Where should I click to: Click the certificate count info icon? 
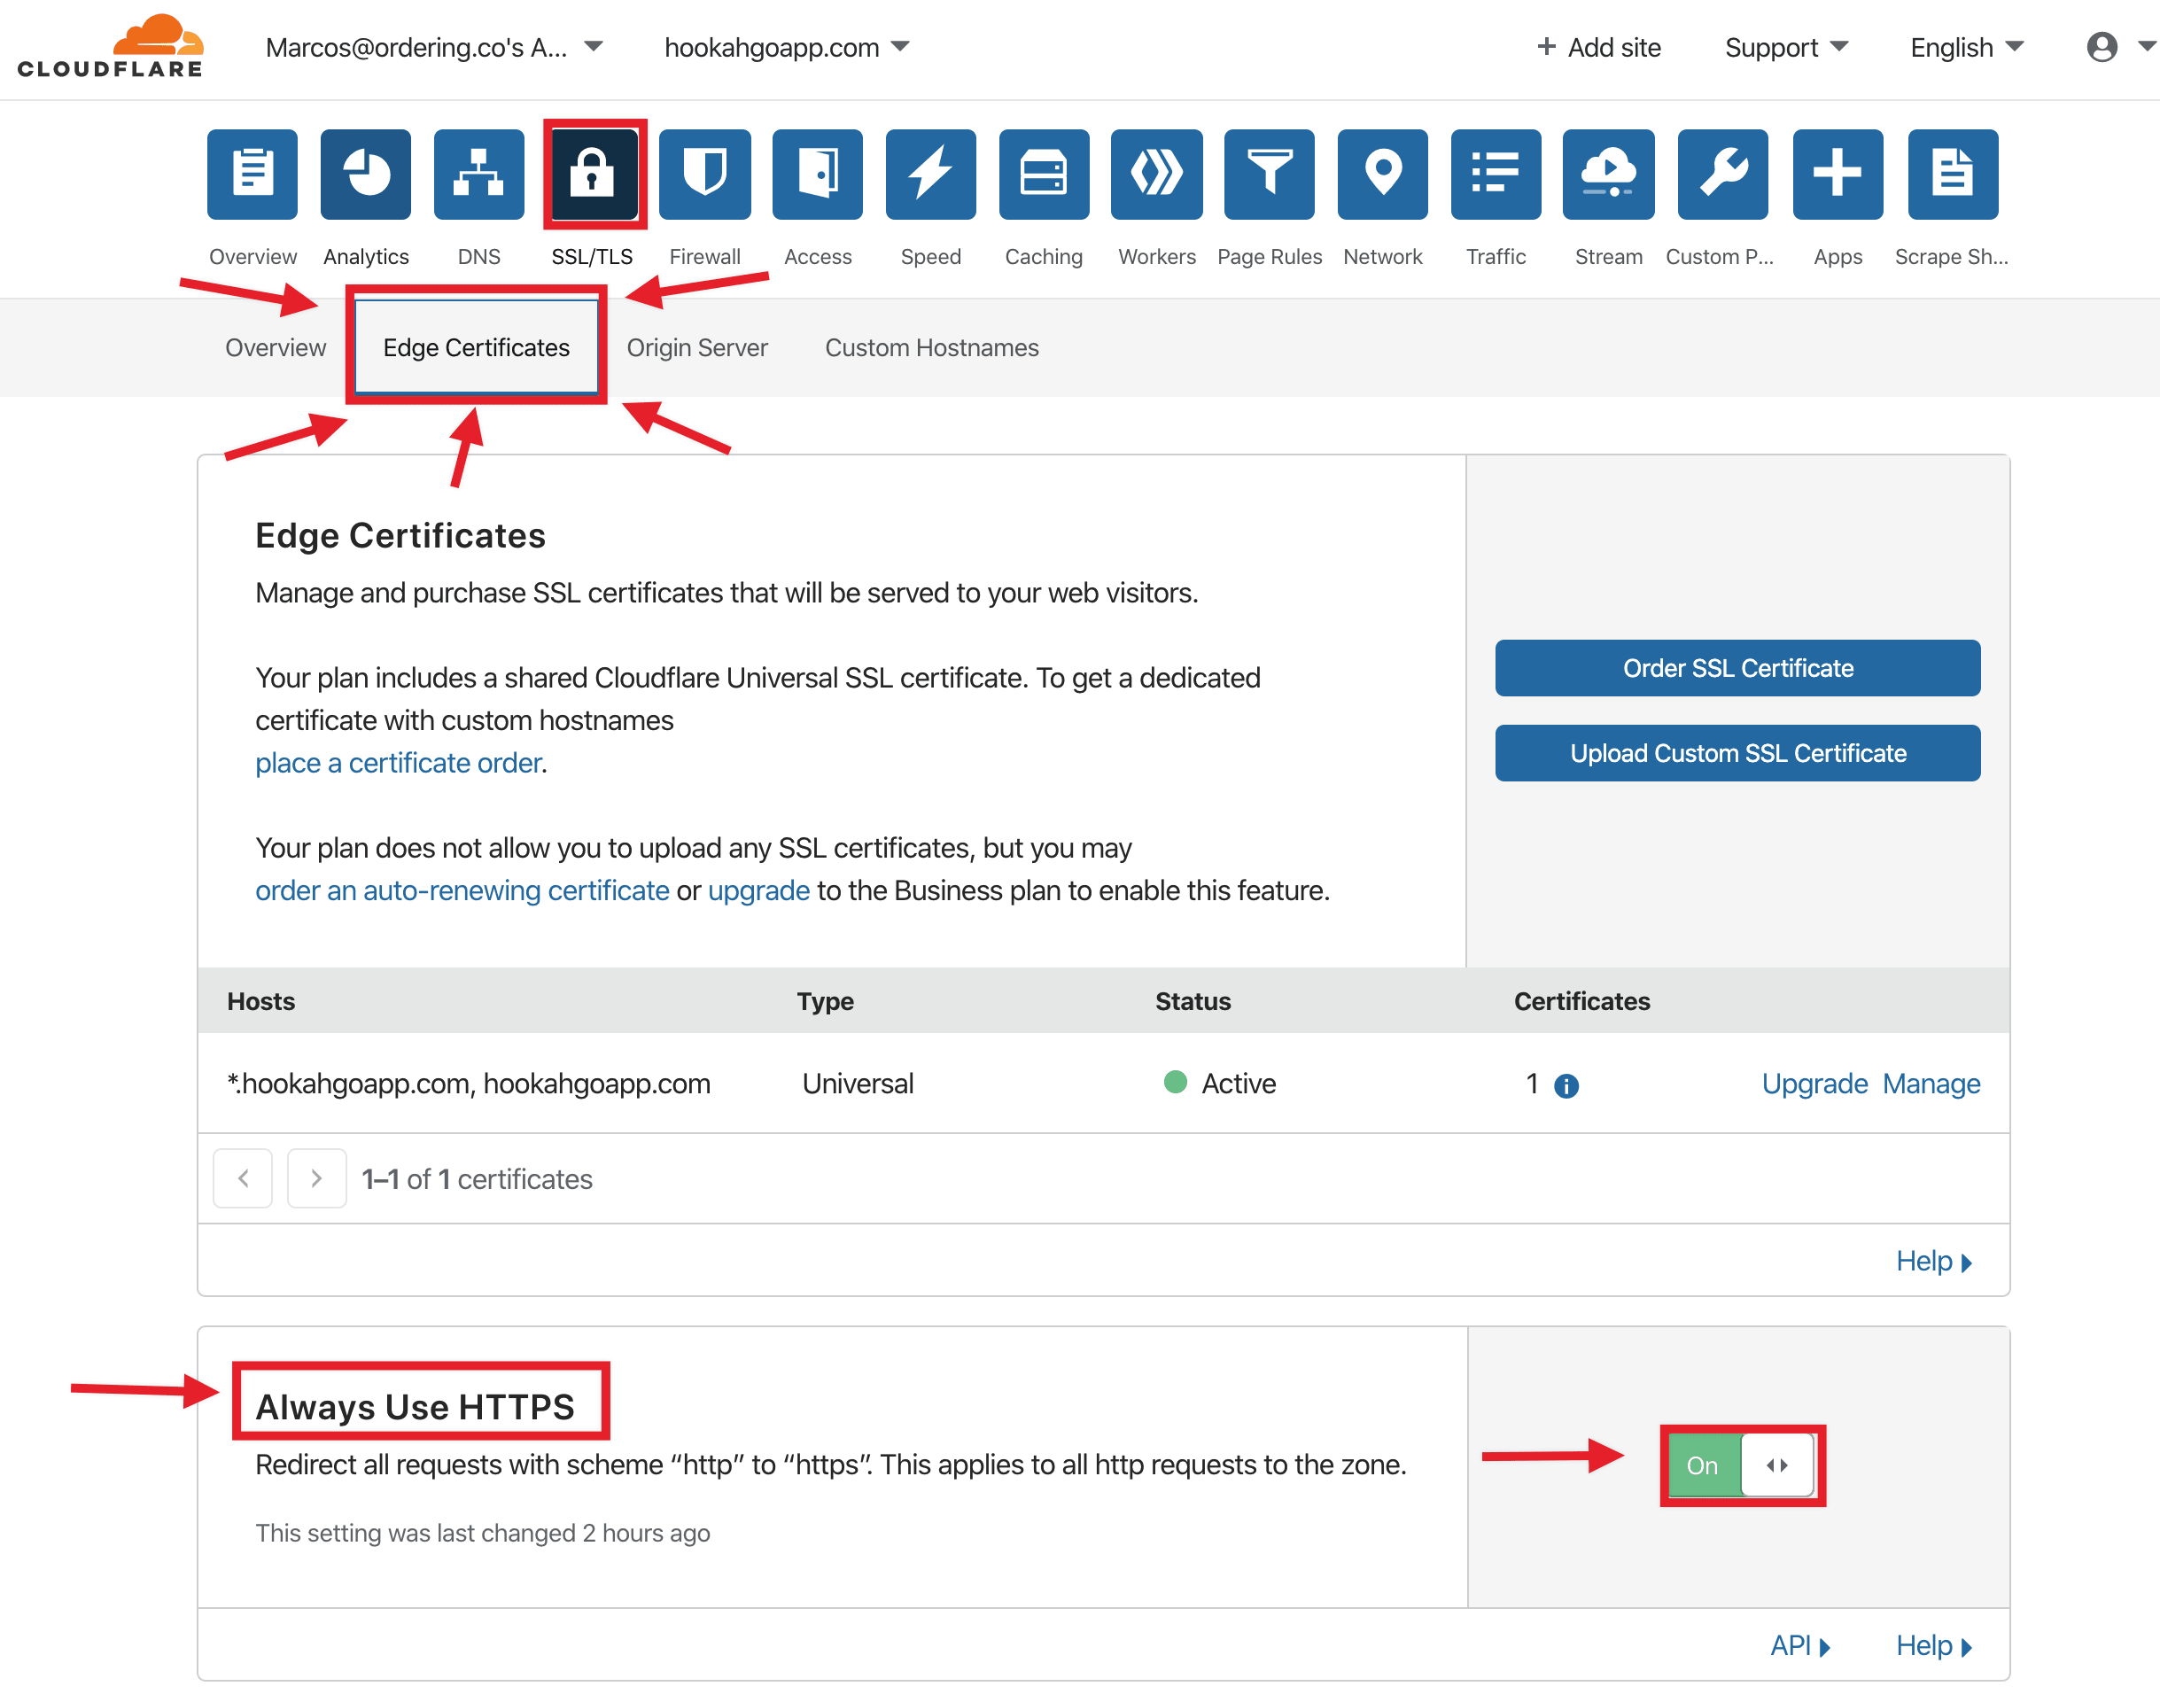point(1566,1086)
